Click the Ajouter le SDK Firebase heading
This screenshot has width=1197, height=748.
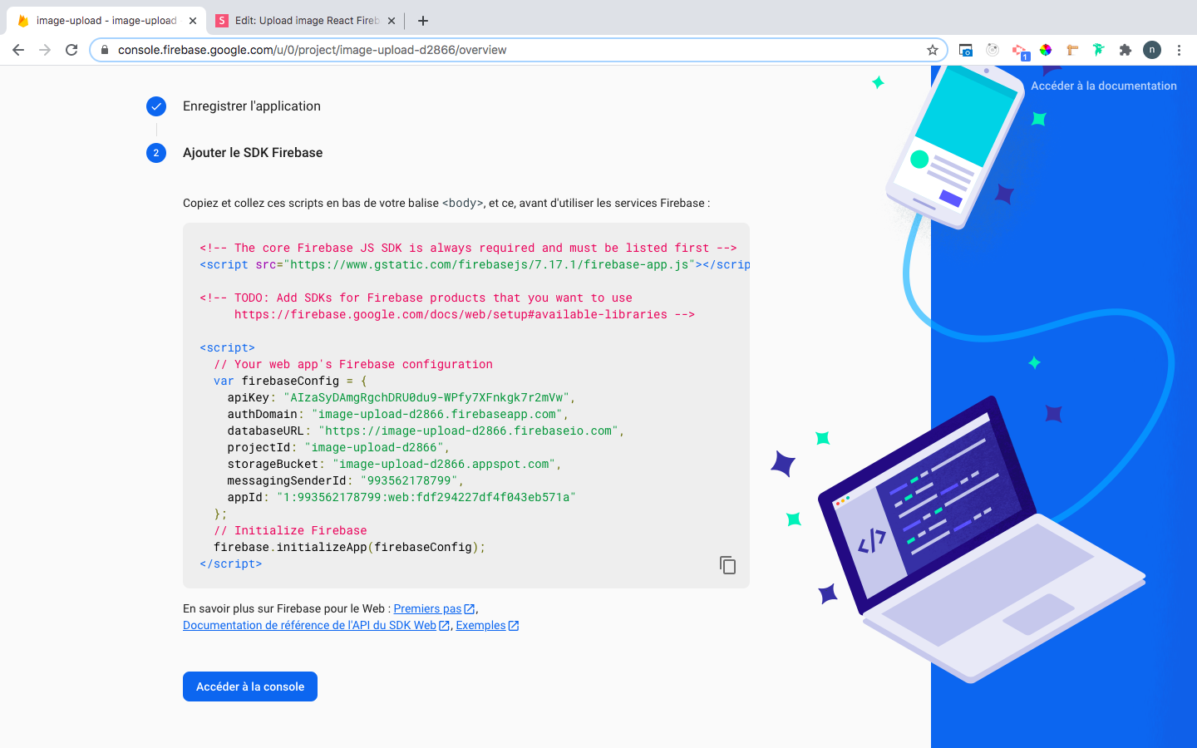pyautogui.click(x=253, y=153)
